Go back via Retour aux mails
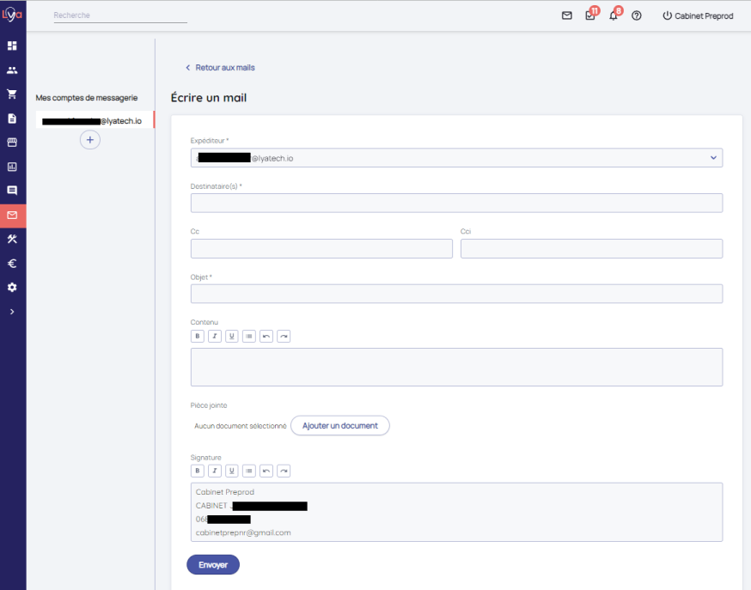 221,67
